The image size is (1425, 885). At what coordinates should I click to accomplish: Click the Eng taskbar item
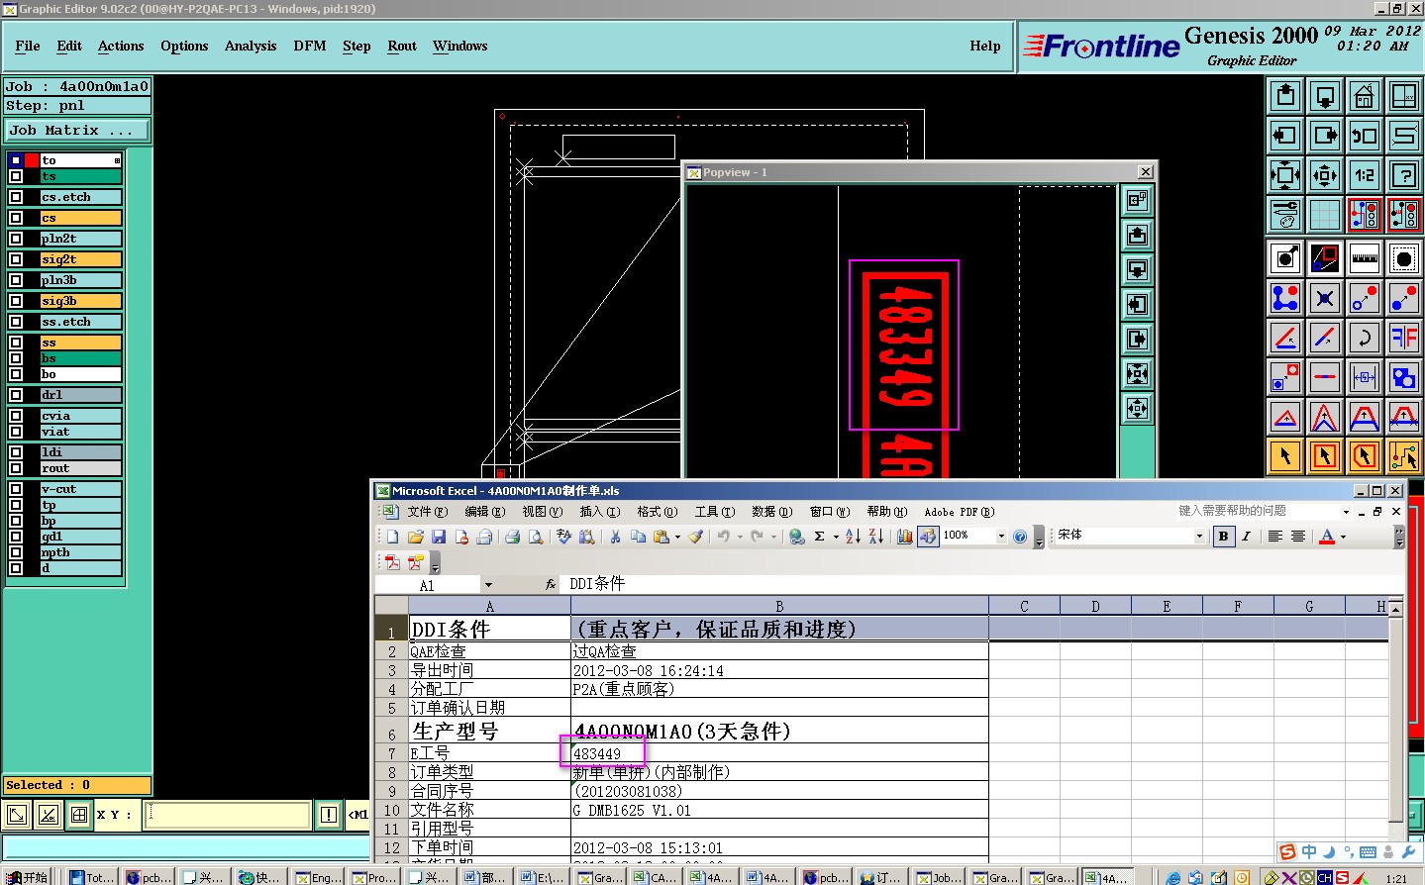319,877
